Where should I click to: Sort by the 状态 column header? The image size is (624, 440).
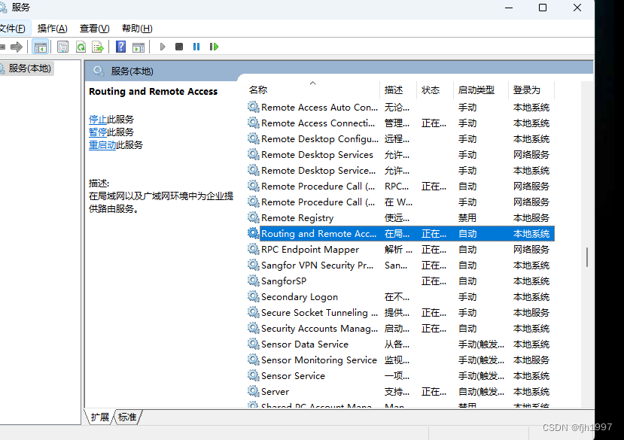pos(435,90)
